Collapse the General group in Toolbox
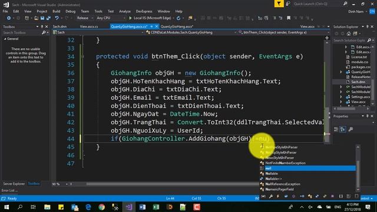This screenshot has width=377, height=212. click(x=5, y=39)
